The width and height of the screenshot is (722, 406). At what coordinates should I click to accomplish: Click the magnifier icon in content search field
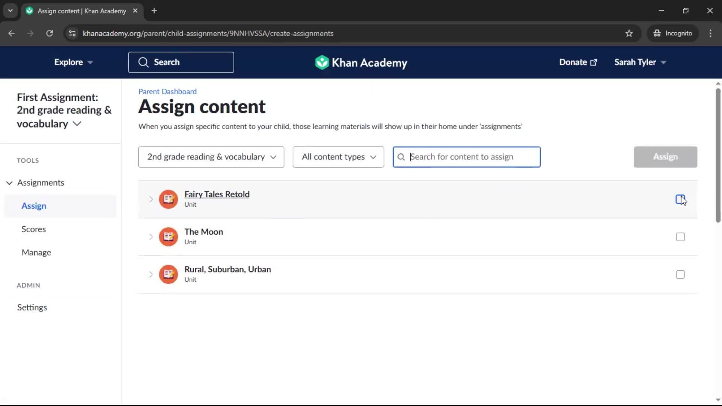point(401,157)
